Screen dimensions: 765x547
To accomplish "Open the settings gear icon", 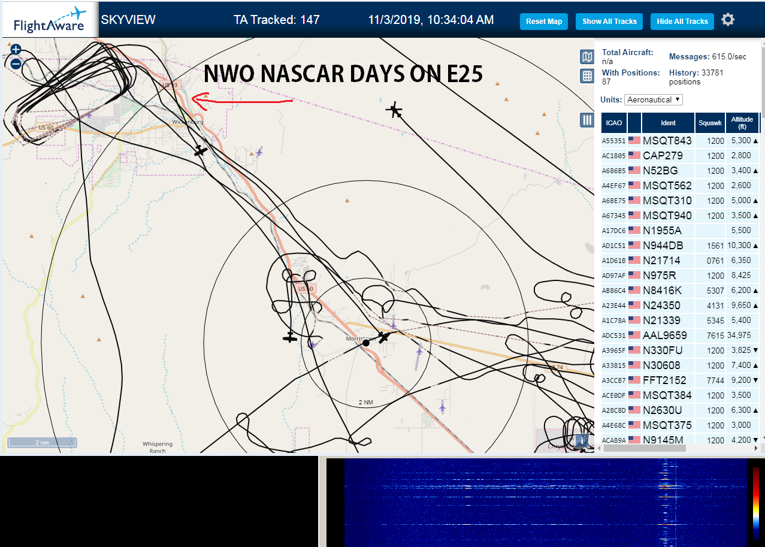I will tap(728, 20).
